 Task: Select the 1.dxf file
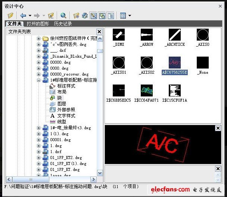56,152
